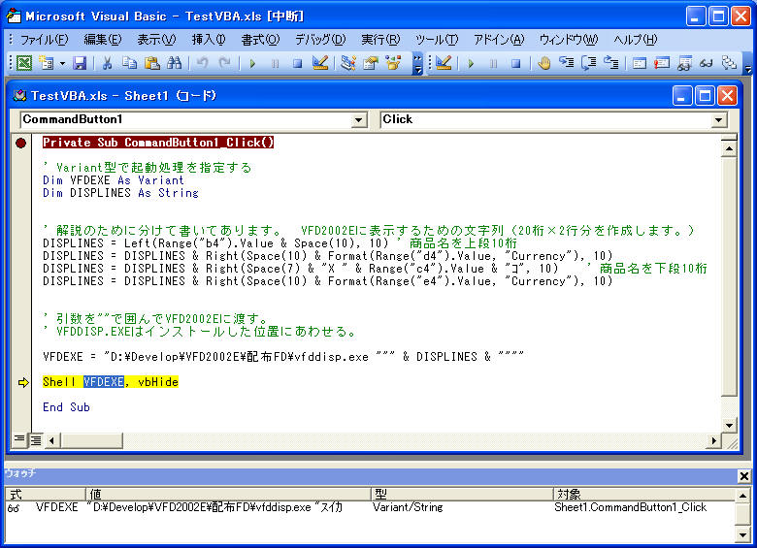This screenshot has height=548, width=757.
Task: Click the 型 column header in watch
Action: 462,494
